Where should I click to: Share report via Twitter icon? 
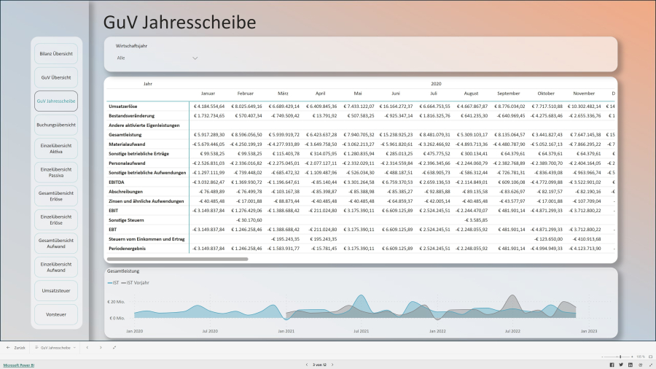click(621, 364)
